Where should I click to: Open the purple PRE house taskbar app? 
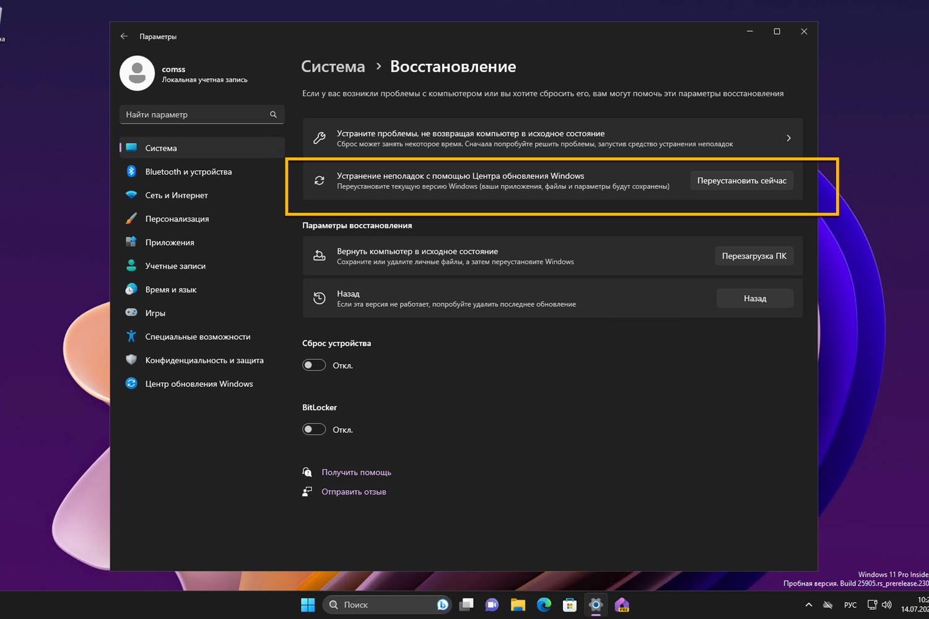click(x=622, y=605)
